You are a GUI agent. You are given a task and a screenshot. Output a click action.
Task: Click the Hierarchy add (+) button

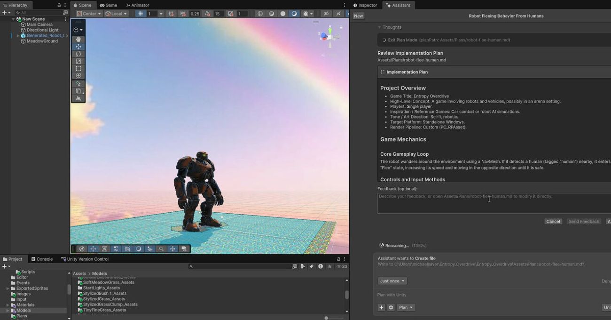coord(4,13)
